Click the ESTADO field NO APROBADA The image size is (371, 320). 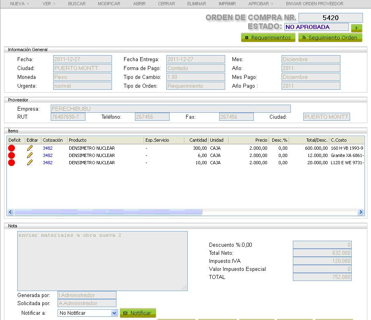click(316, 27)
